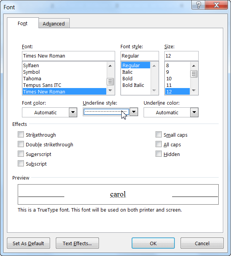Choose Tempus Sans ITC font
The width and height of the screenshot is (231, 256).
pos(64,85)
